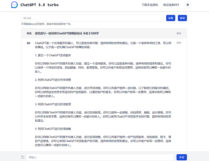Click the AI: label in the chat
The image size is (209, 161).
(x=29, y=43)
